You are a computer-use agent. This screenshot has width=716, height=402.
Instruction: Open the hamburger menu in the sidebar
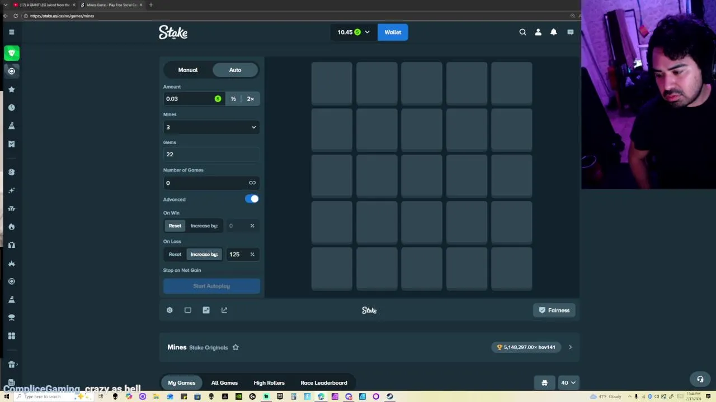(x=11, y=32)
